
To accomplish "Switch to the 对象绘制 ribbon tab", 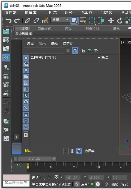I will tap(92, 29).
